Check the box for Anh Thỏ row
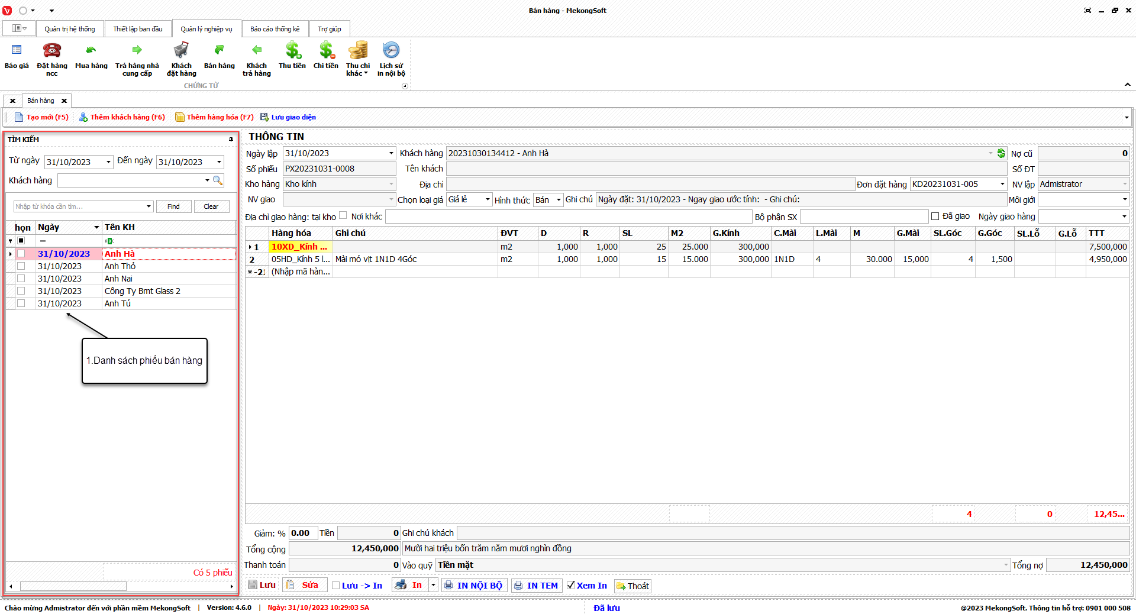 pos(21,266)
